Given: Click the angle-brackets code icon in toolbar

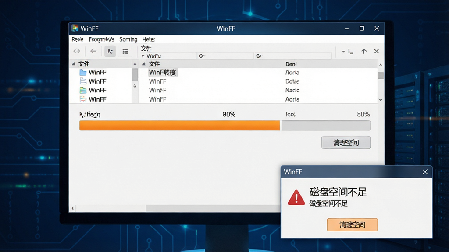Looking at the screenshot, I should pos(77,51).
